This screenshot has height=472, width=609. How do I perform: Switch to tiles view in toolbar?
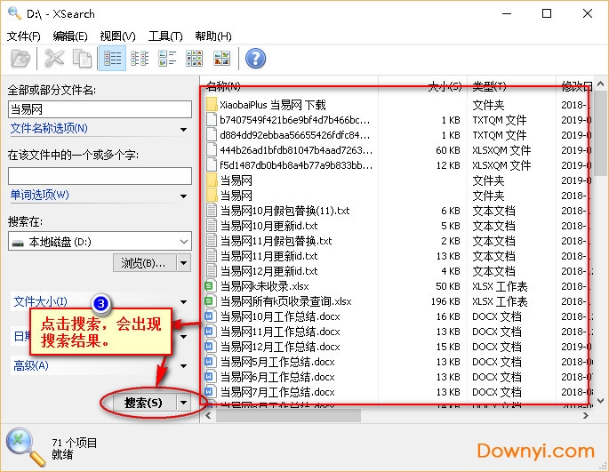point(167,59)
